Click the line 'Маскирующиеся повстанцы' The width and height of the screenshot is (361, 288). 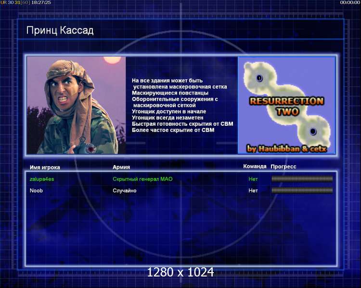[x=170, y=93]
